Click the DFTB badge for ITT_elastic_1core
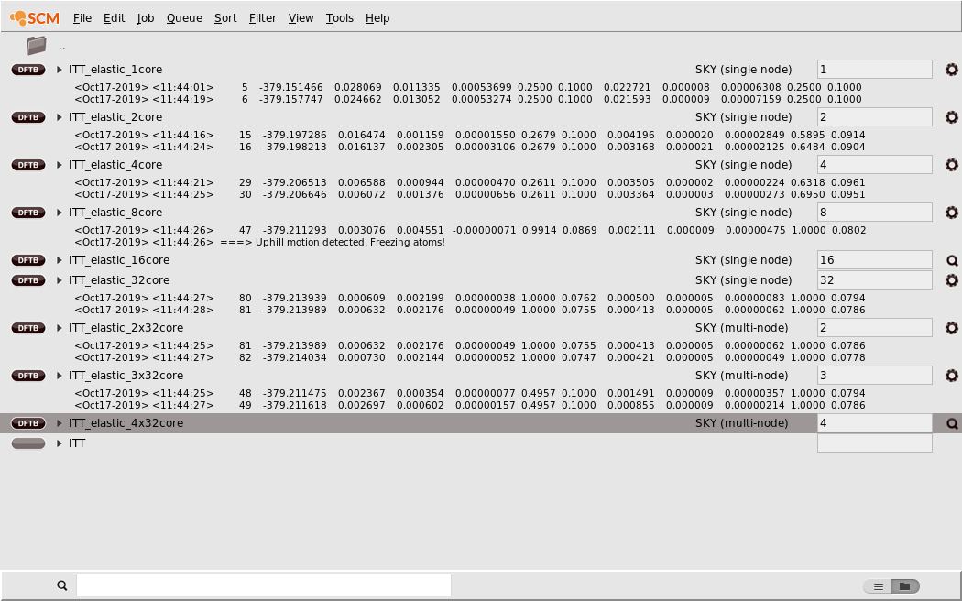Image resolution: width=962 pixels, height=601 pixels. (x=27, y=69)
